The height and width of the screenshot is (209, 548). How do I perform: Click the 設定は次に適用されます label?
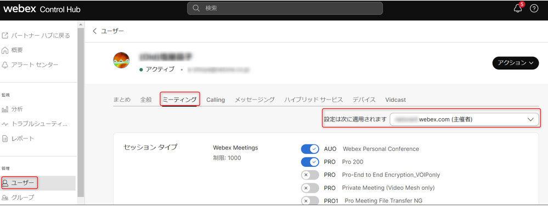[355, 119]
